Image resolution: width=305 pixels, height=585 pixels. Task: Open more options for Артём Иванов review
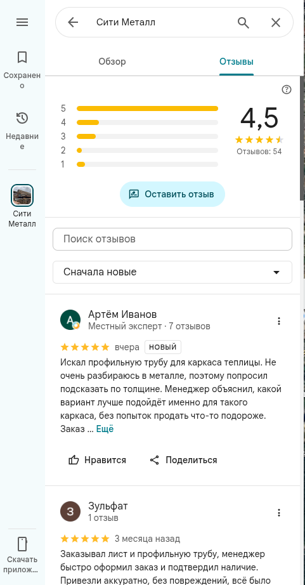pyautogui.click(x=279, y=321)
